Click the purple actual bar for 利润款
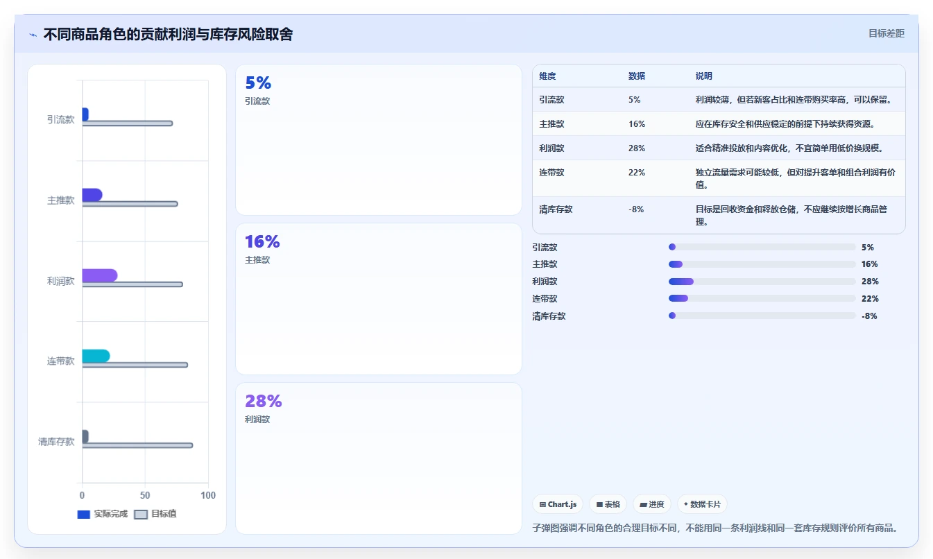The width and height of the screenshot is (933, 559). pyautogui.click(x=100, y=275)
